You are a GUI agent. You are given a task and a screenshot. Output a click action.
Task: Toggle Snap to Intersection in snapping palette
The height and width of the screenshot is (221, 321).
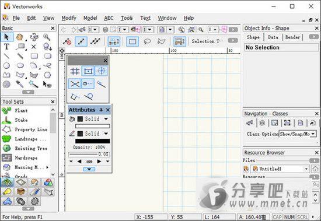click(x=75, y=84)
